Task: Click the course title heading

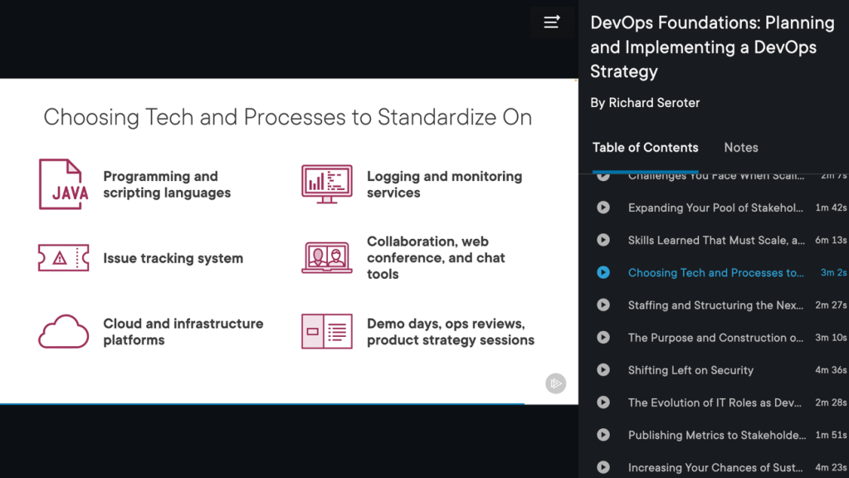Action: coord(712,47)
